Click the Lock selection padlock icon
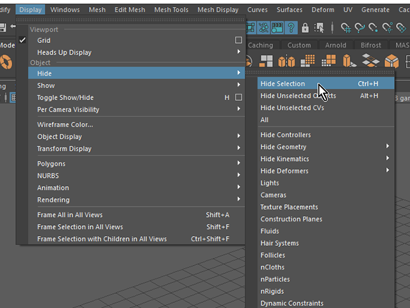Image resolution: width=410 pixels, height=308 pixels. (305, 28)
